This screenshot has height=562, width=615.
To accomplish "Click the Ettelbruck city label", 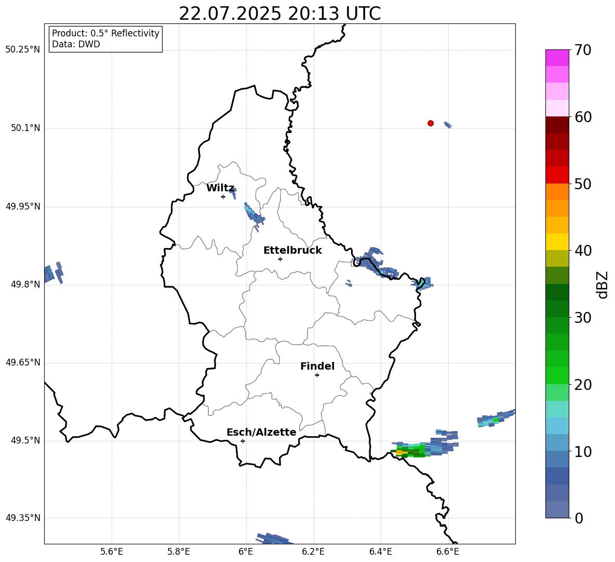I will 292,251.
